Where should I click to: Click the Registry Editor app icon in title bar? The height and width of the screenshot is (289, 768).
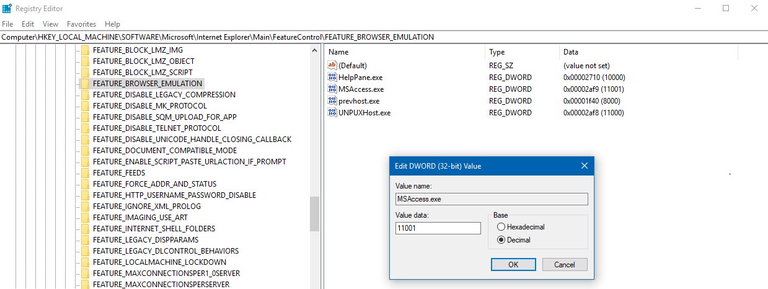7,8
